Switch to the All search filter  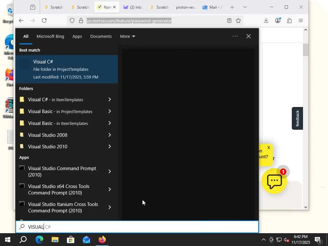[26, 37]
